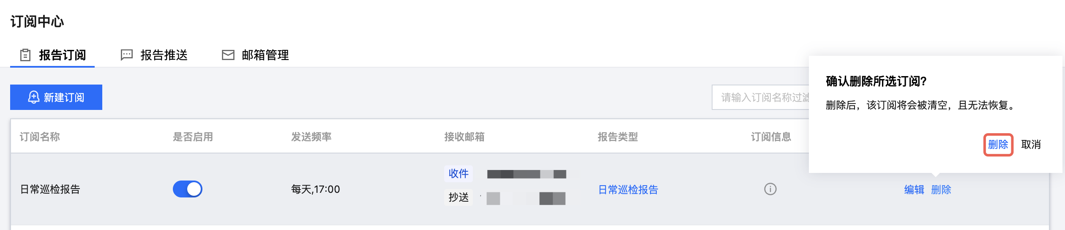Select the 报告订阅 tab label
The image size is (1065, 230).
click(x=62, y=55)
